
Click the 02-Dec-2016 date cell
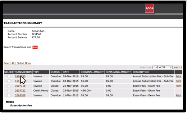(71, 76)
